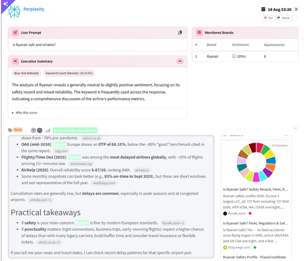Image resolution: width=304 pixels, height=261 pixels.
Task: Click the 'Is Ryanair safe and reliable?' prompt text
Action: tap(34, 45)
